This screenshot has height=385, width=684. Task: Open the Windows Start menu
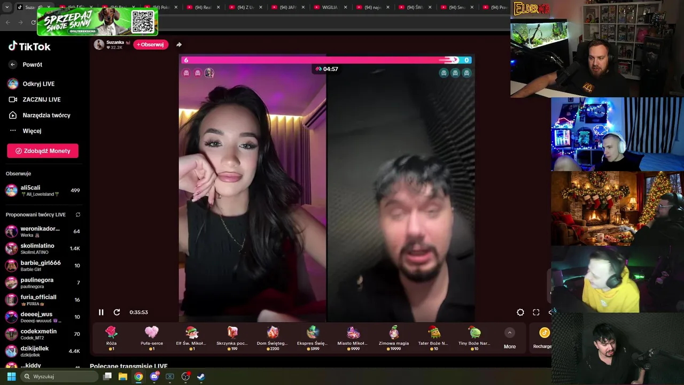pyautogui.click(x=11, y=376)
